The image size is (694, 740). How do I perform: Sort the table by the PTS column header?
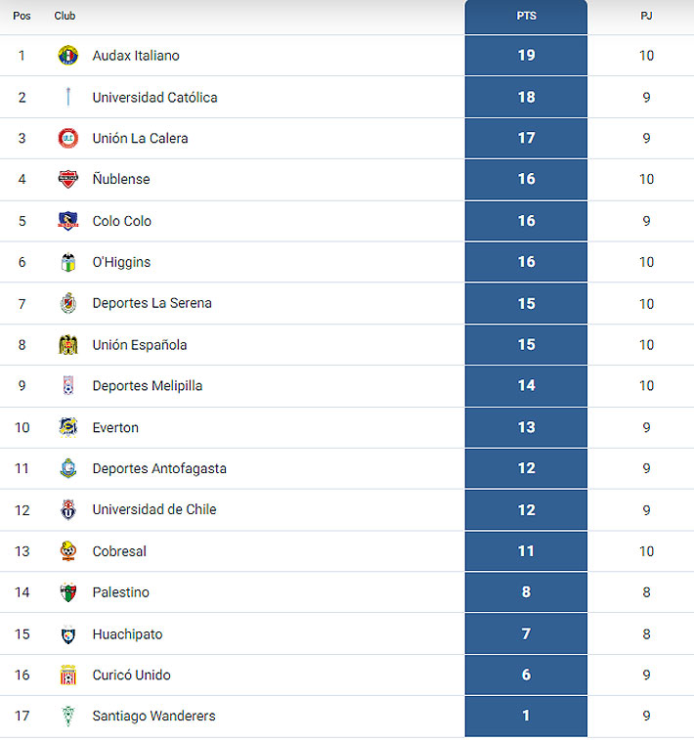click(526, 16)
